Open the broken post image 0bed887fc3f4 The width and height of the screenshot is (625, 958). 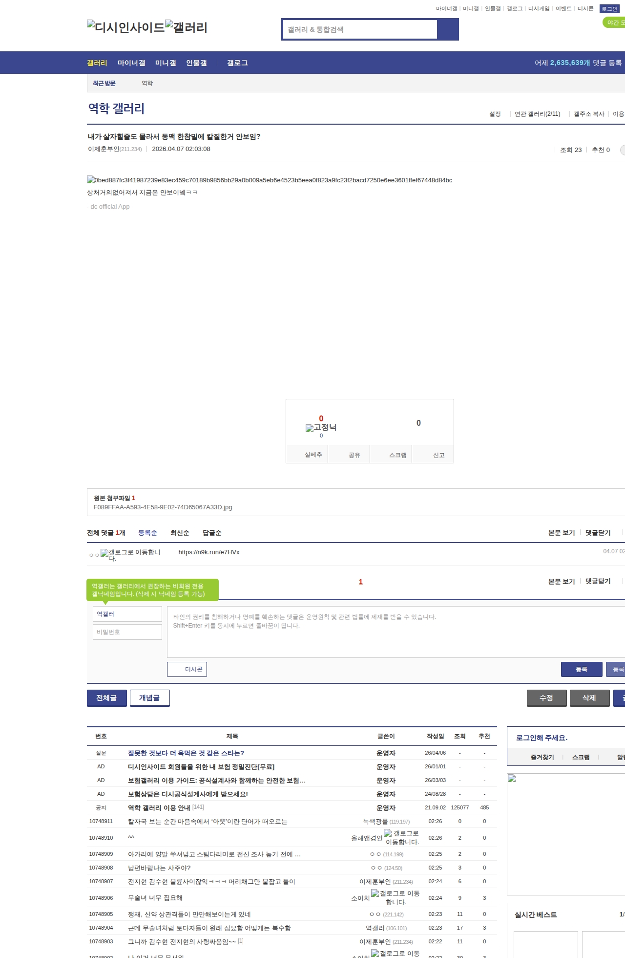coord(270,180)
